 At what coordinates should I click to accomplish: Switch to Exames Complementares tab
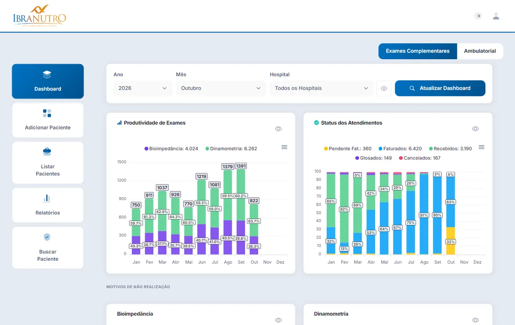[418, 51]
